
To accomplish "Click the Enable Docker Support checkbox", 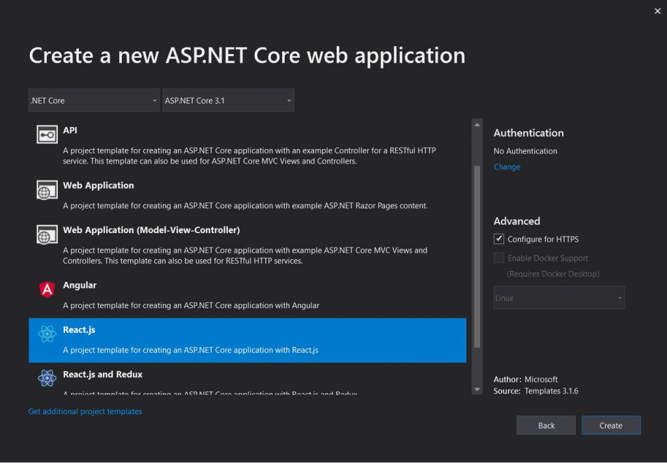I will [x=498, y=257].
